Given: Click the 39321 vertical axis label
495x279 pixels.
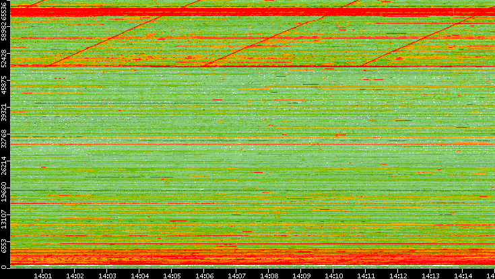Looking at the screenshot, I should click(3, 111).
